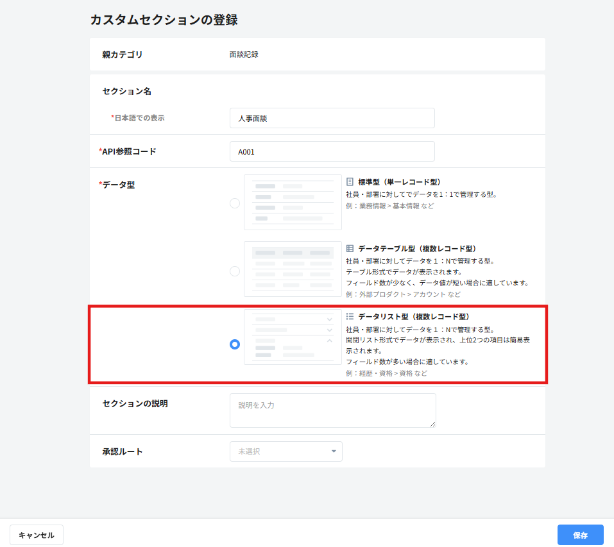Click the 面談記録 parent category value

coord(244,55)
